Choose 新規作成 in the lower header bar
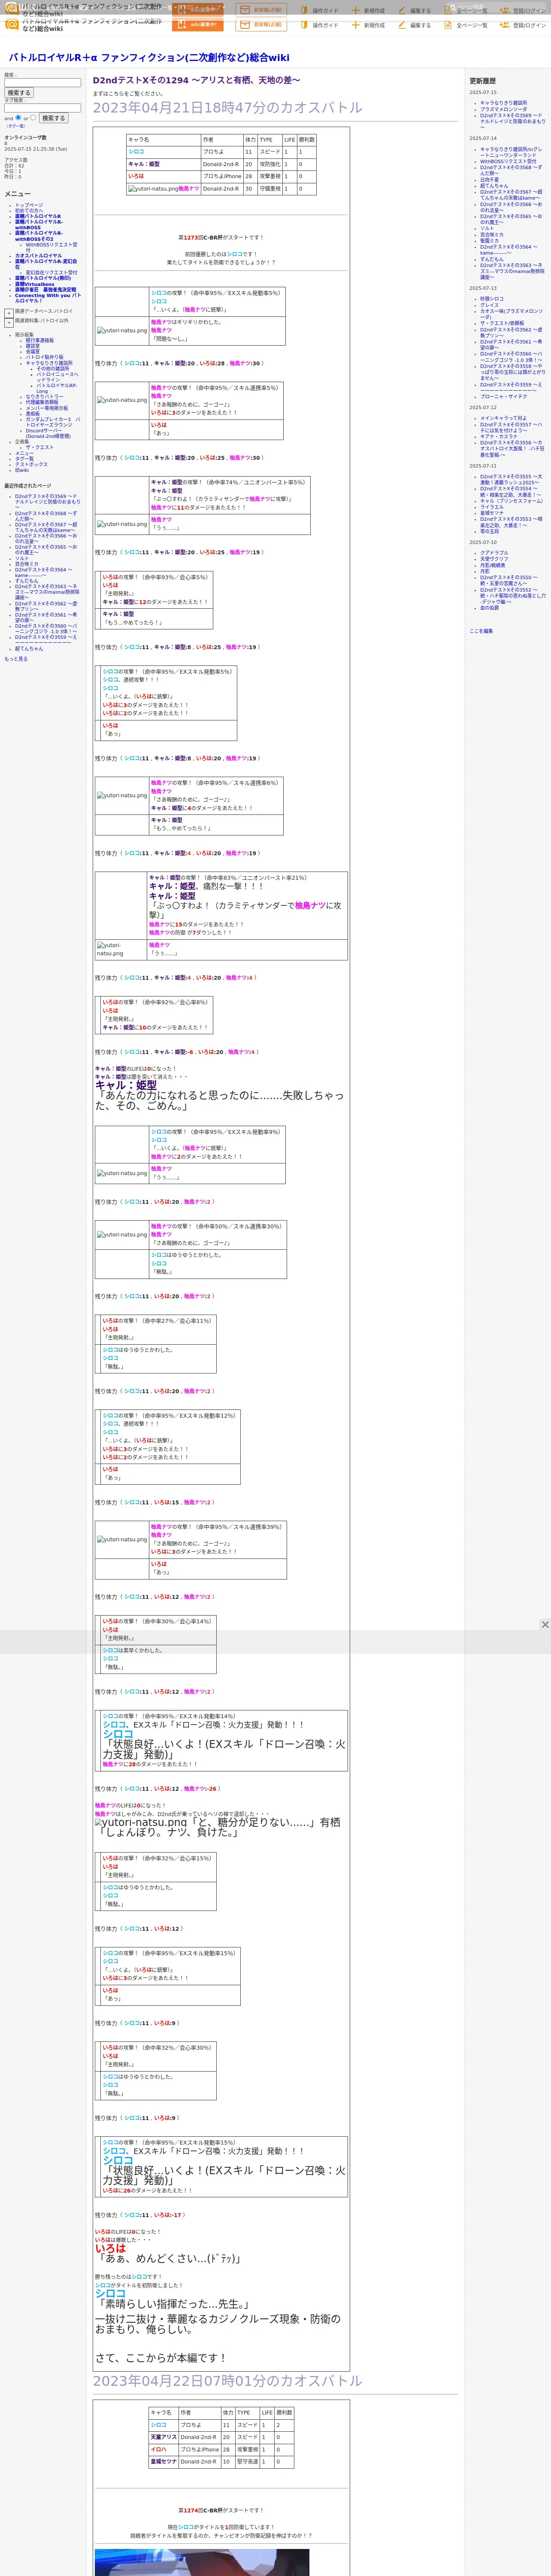The width and height of the screenshot is (551, 2576). pos(368,25)
